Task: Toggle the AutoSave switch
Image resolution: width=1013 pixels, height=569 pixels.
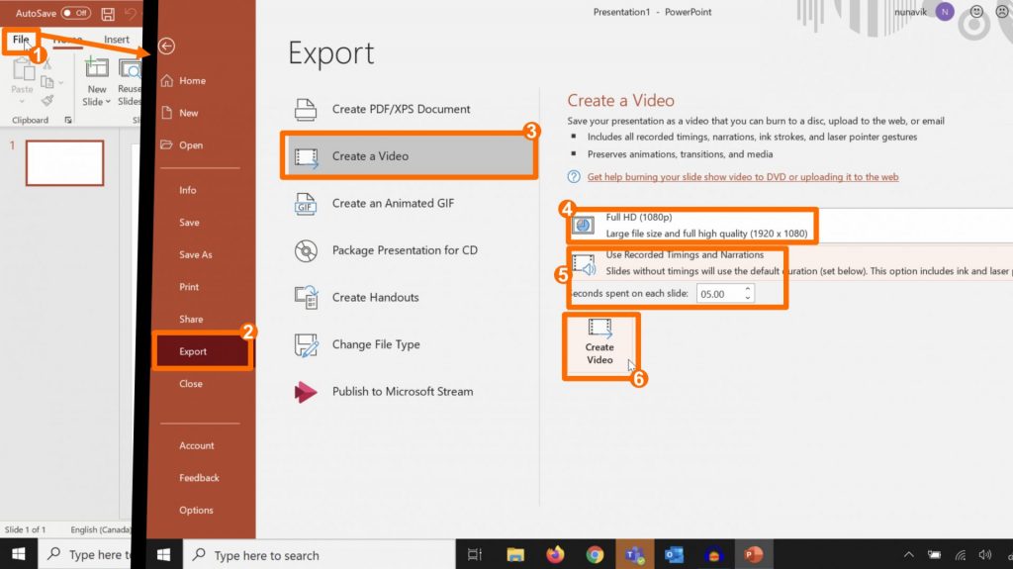Action: tap(75, 14)
